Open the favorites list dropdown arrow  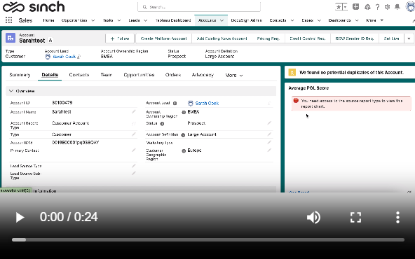pyautogui.click(x=345, y=7)
